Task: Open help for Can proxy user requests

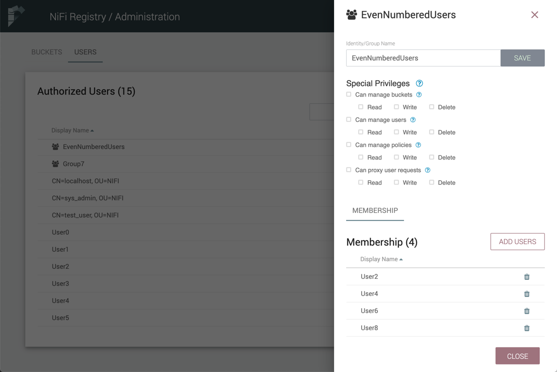Action: 427,170
